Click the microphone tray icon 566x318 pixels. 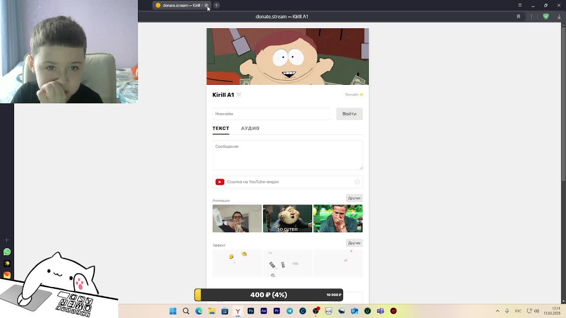point(507,311)
